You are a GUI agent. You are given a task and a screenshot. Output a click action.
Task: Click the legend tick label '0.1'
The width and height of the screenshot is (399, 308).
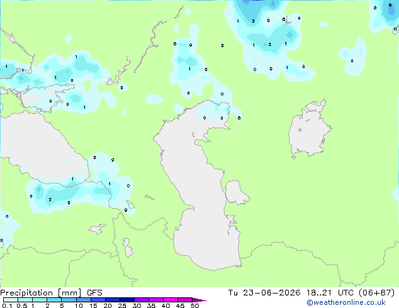click(x=7, y=305)
